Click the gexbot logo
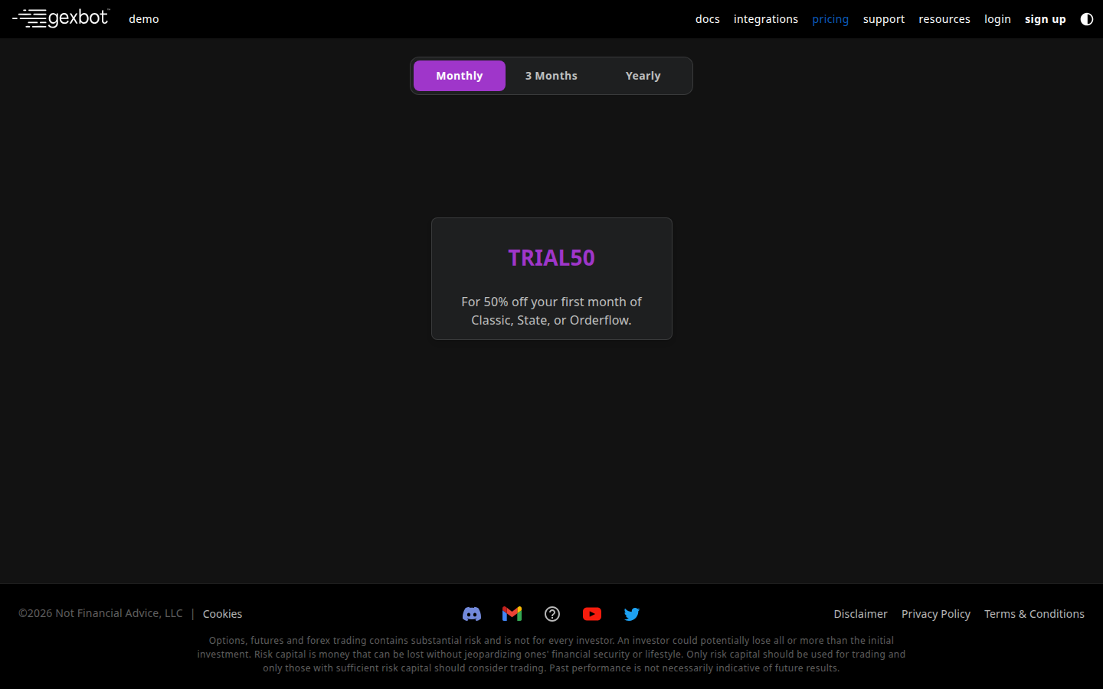Viewport: 1103px width, 689px height. point(61,18)
